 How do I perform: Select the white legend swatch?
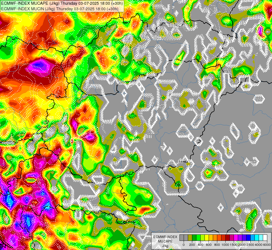tap(265, 237)
